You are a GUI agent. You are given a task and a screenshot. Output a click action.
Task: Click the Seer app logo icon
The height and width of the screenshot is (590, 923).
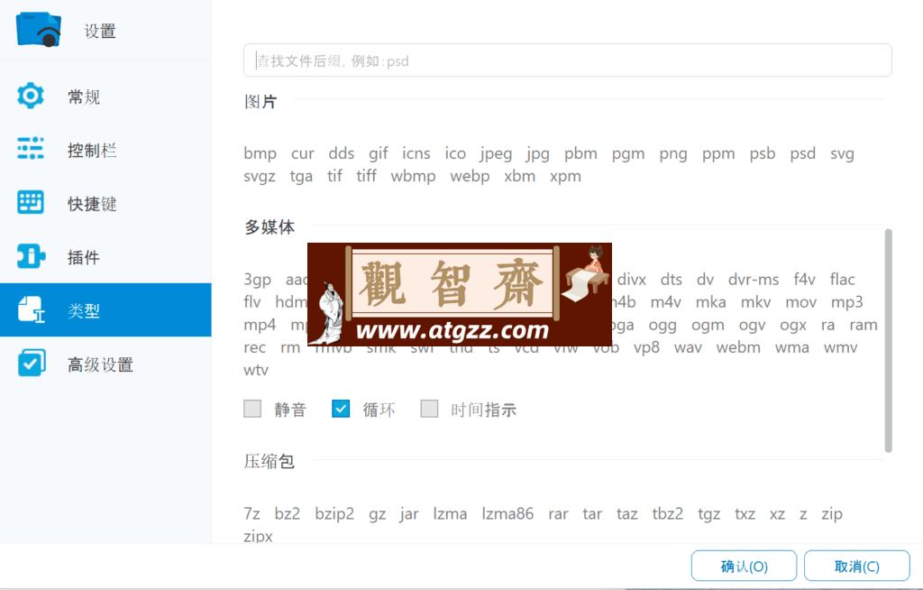(38, 30)
